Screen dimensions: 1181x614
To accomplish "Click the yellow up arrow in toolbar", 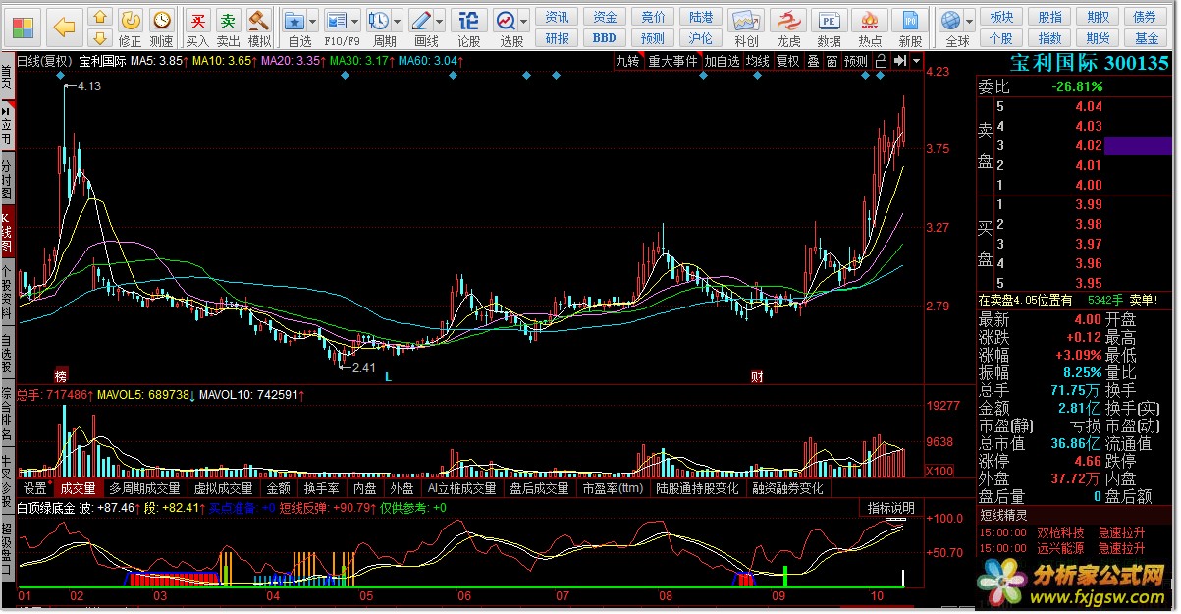I will [x=99, y=17].
